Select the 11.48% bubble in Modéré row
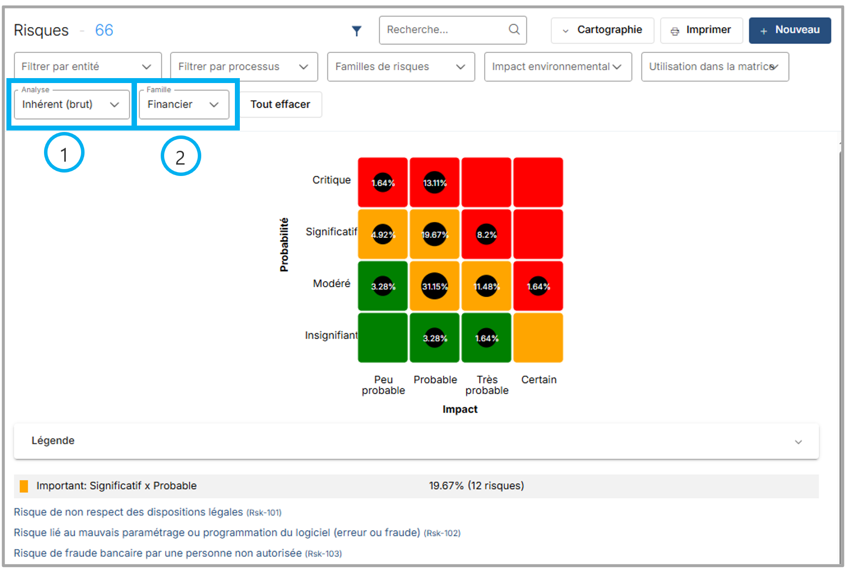Screen dimensions: 851x569 tap(486, 286)
